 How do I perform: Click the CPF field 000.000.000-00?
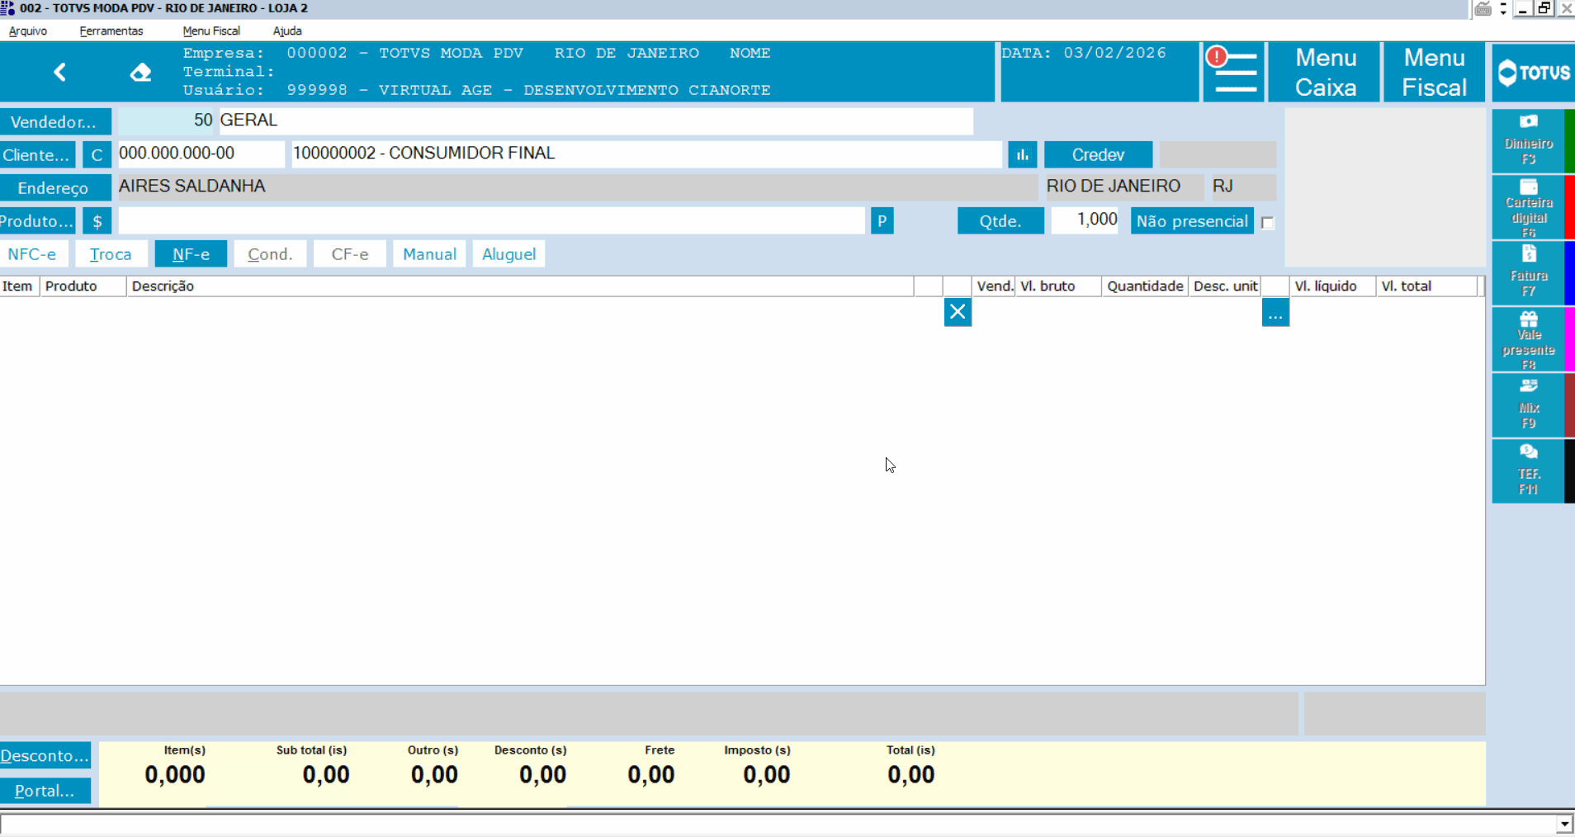tap(201, 154)
